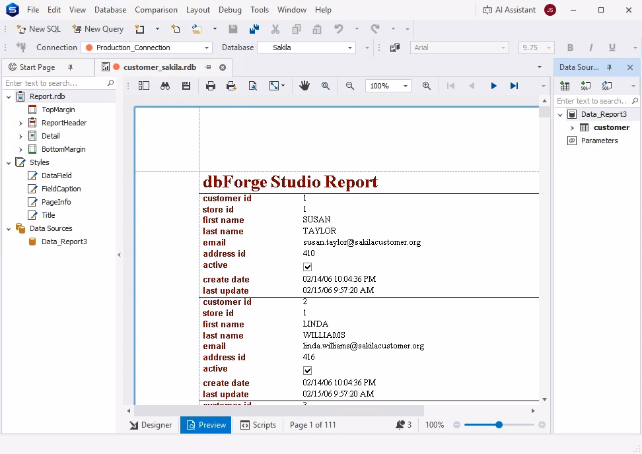Viewport: 642px width, 454px height.
Task: Select the Hand tool
Action: point(304,86)
